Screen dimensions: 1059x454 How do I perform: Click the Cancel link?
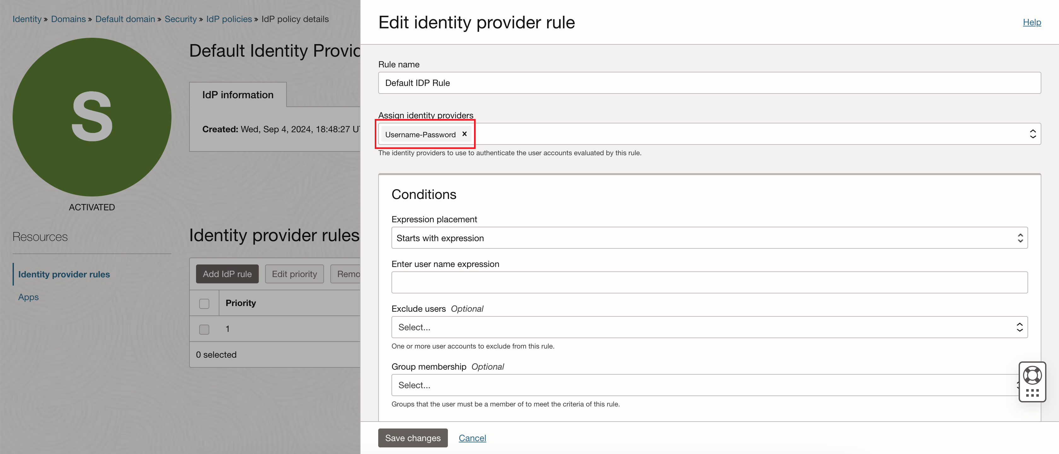pos(472,438)
